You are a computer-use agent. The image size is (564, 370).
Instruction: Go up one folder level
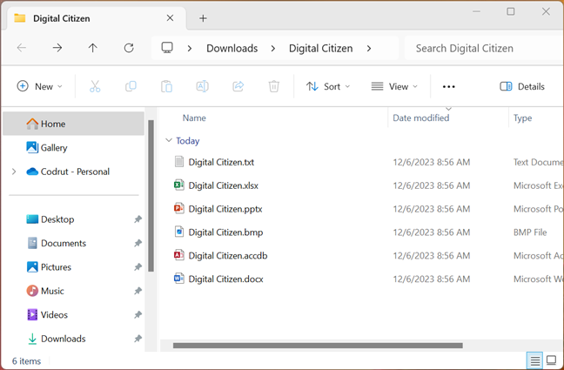tap(92, 48)
